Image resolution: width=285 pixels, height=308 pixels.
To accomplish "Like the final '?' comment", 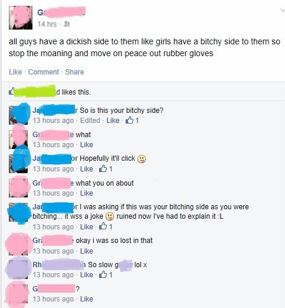I will 87,299.
